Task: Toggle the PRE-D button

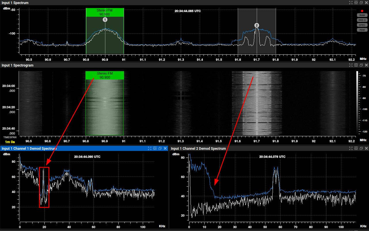Action: coord(362,20)
